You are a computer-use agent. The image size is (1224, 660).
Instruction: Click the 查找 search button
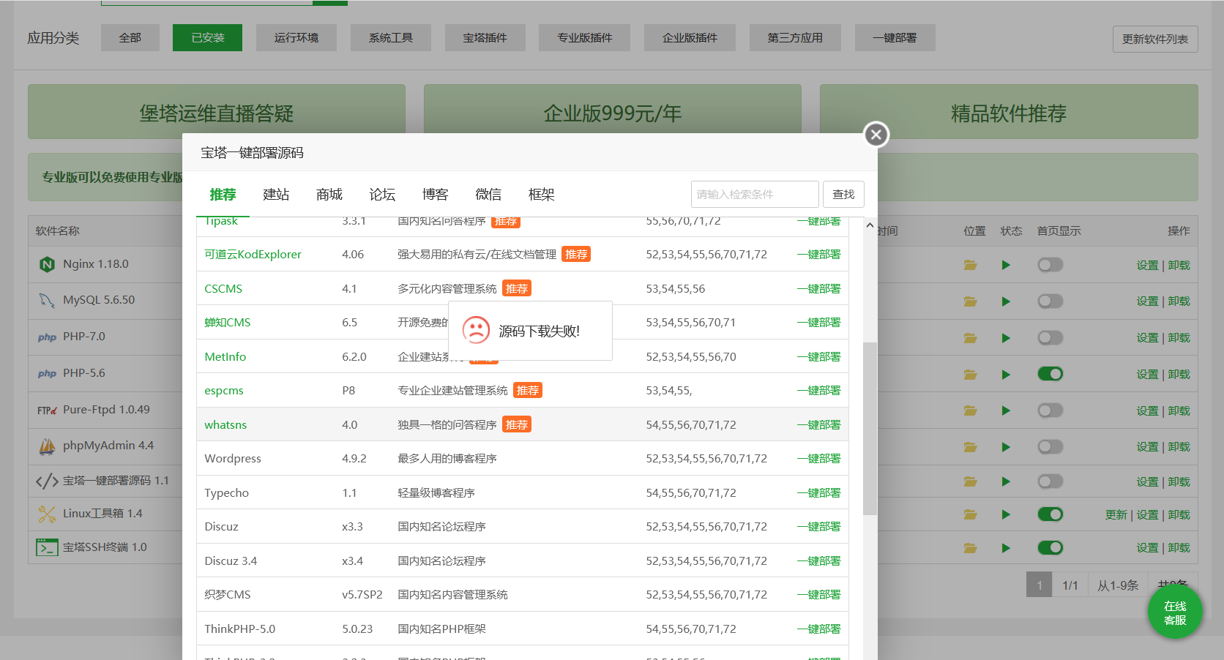(843, 195)
